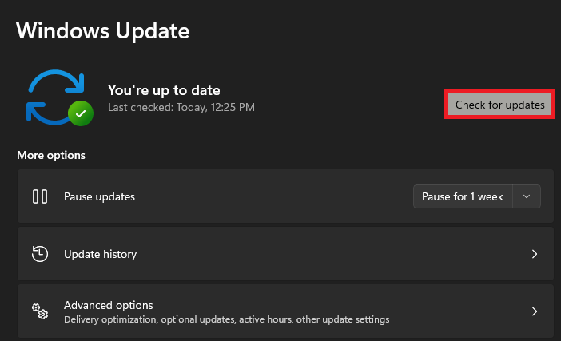Click empty space in the Update history card

tap(320, 254)
